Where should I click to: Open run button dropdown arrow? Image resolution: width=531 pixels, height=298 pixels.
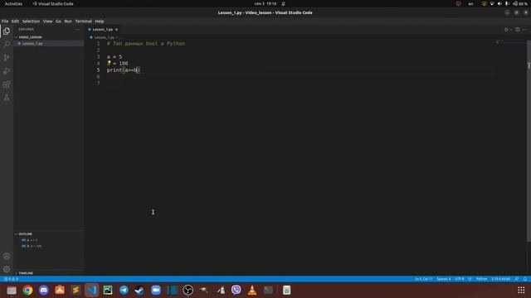point(511,30)
